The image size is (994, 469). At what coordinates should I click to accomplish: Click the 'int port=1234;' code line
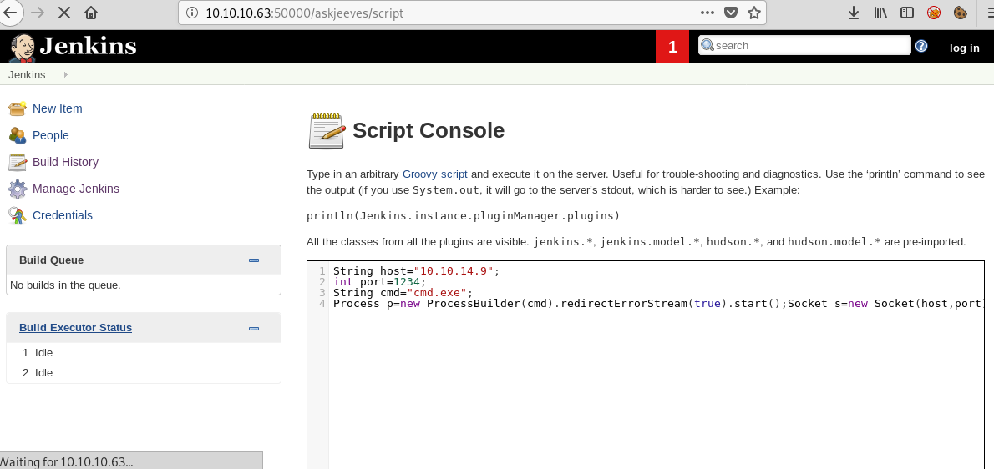[x=380, y=282]
